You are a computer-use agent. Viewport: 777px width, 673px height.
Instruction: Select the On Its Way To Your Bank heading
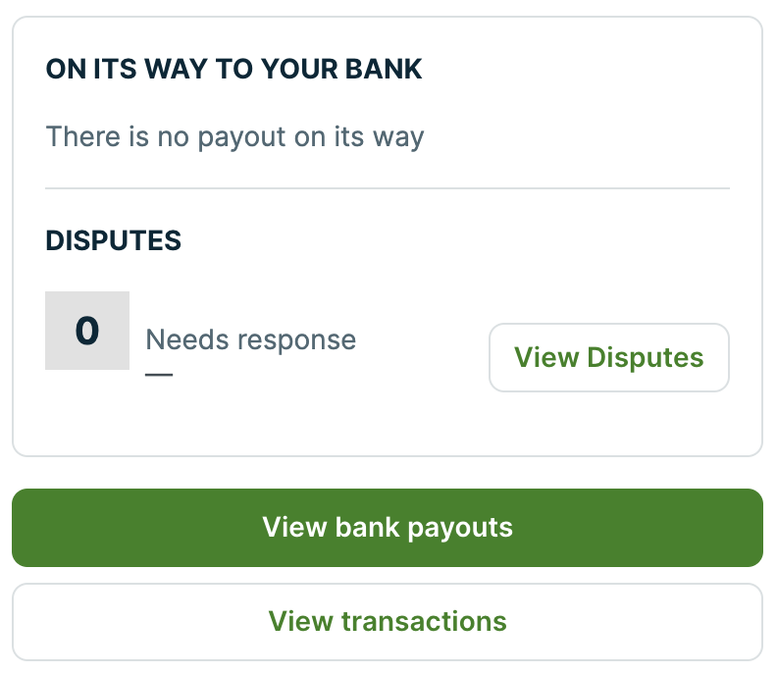(233, 70)
